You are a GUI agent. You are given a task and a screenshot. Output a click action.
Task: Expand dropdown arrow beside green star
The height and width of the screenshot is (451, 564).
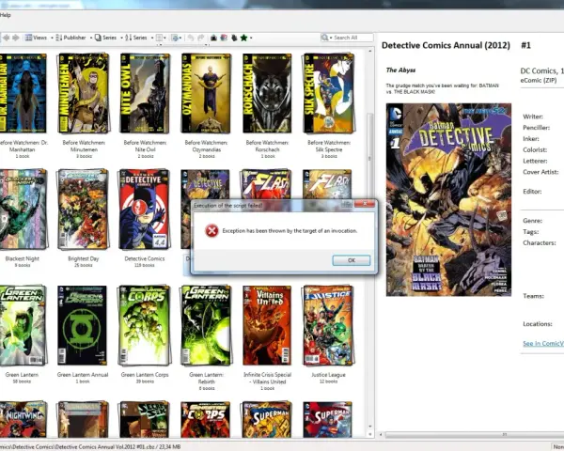pyautogui.click(x=251, y=38)
